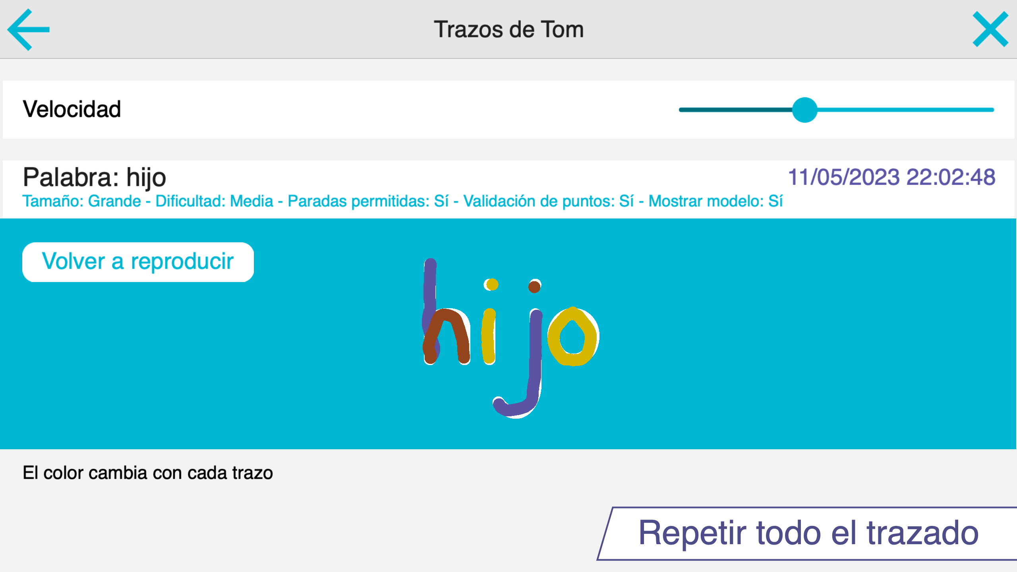Click Repetir todo el trazado button
Screen dimensions: 1017x572
pyautogui.click(x=808, y=533)
